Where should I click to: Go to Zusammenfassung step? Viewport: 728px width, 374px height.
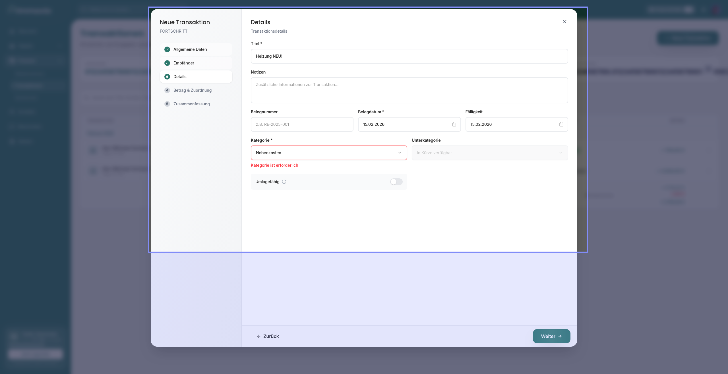point(192,104)
